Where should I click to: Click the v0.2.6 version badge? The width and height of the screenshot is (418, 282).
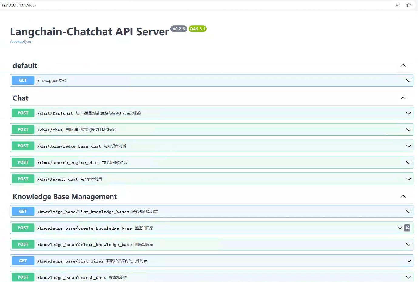179,29
